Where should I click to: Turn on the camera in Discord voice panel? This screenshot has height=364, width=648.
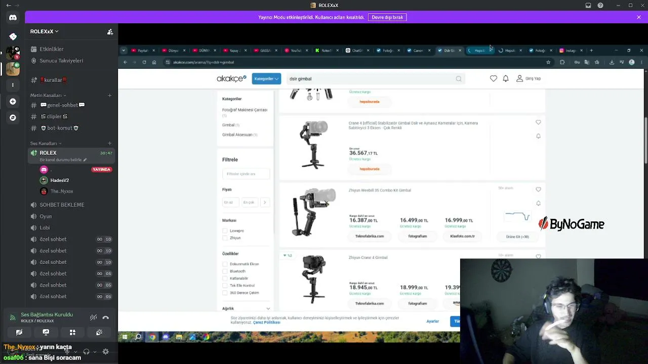(19, 332)
